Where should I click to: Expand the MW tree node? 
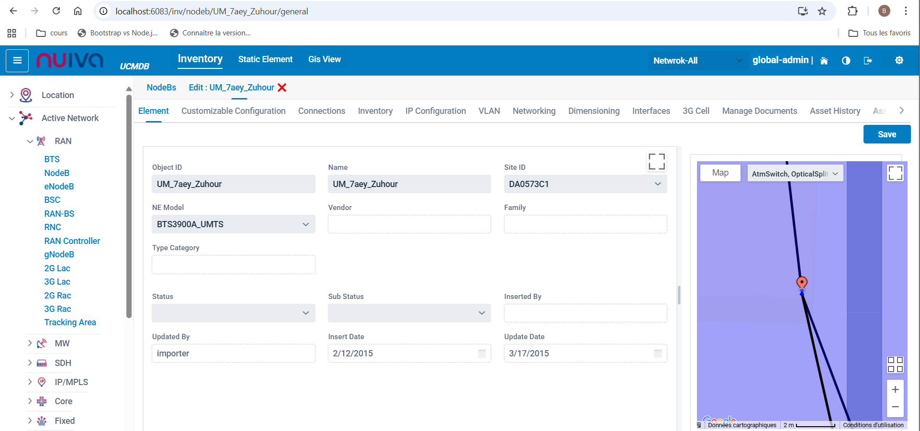(30, 343)
